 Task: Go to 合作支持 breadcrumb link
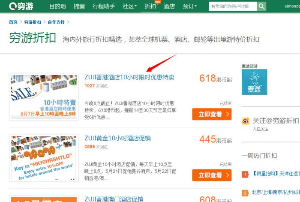point(56,22)
